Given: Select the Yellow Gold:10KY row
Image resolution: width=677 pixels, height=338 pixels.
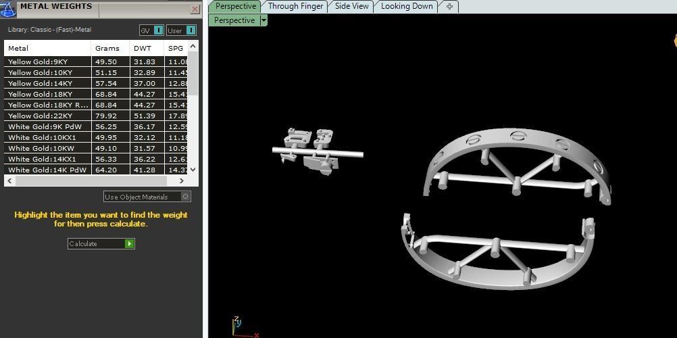Looking at the screenshot, I should coord(96,72).
